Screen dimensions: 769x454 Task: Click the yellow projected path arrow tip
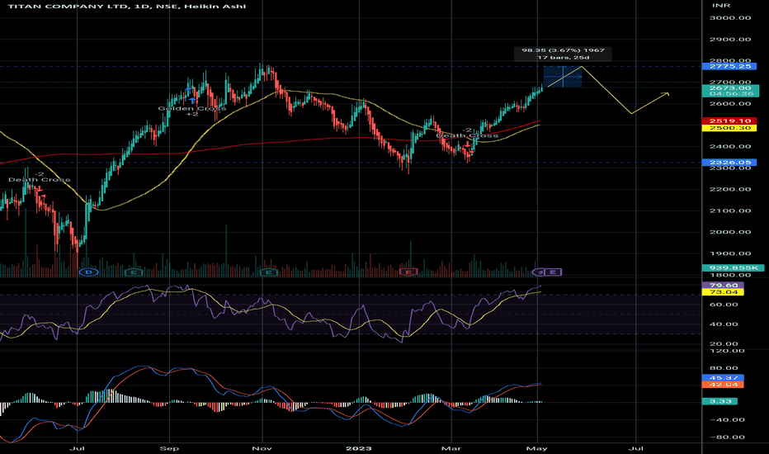(666, 93)
